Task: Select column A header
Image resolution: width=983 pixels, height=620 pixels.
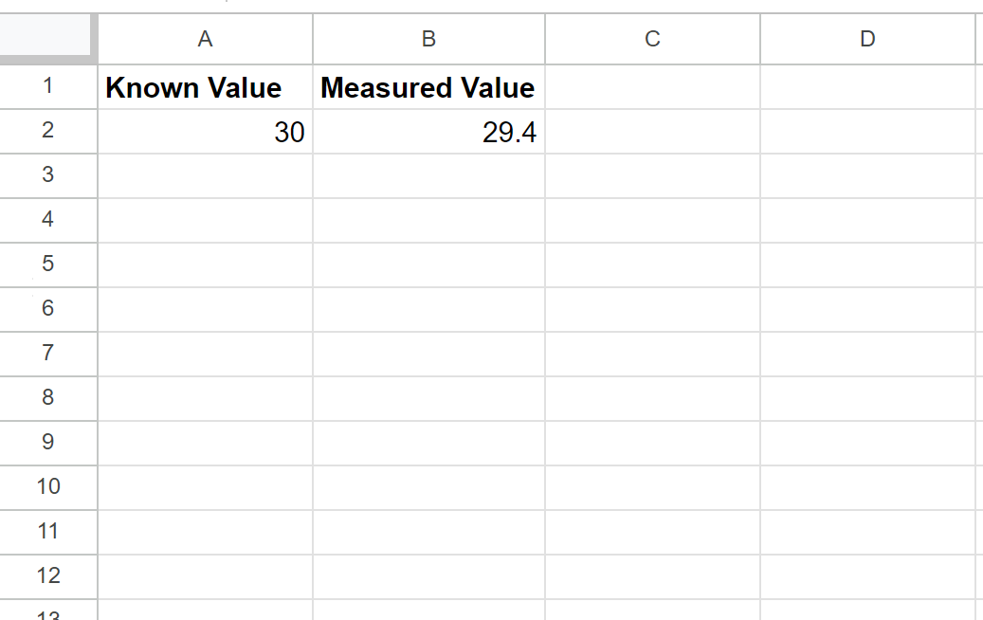Action: [205, 39]
